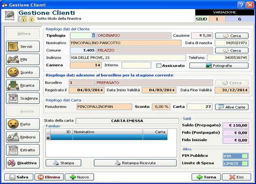Open the Scadenza calendar icon button
Viewport: 256px width, 184px height.
pos(23,98)
